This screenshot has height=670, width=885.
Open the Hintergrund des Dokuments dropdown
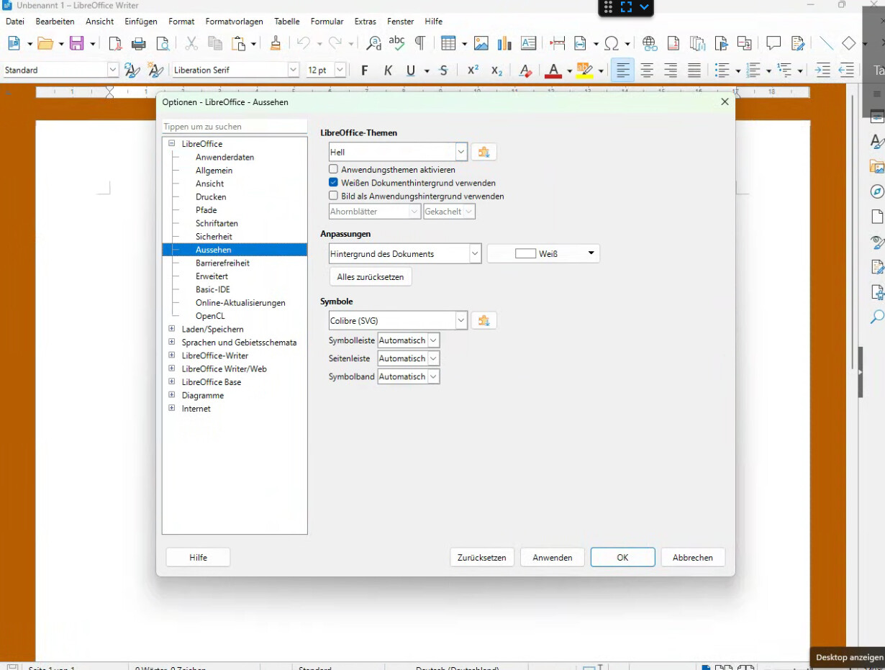[474, 254]
